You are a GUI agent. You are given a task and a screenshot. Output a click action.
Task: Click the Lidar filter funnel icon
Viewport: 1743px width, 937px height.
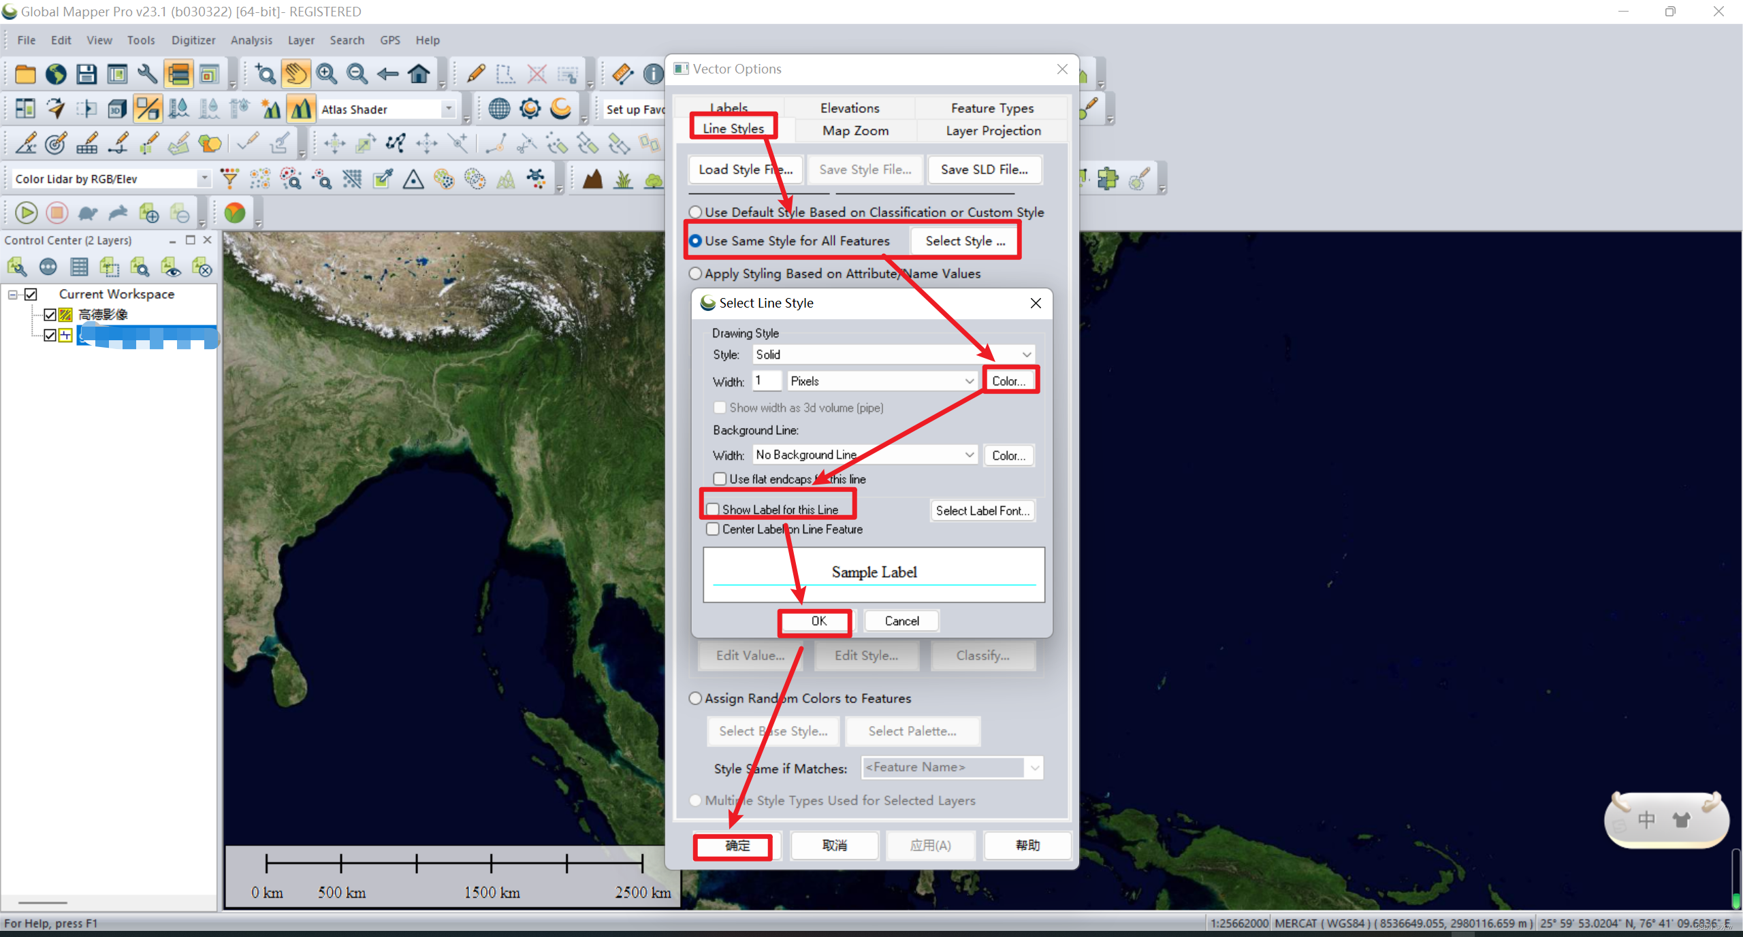(x=229, y=179)
